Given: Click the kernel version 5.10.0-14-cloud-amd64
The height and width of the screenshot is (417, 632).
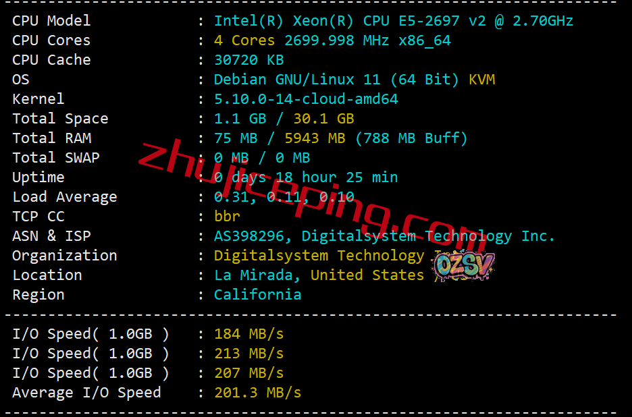Looking at the screenshot, I should pyautogui.click(x=306, y=99).
